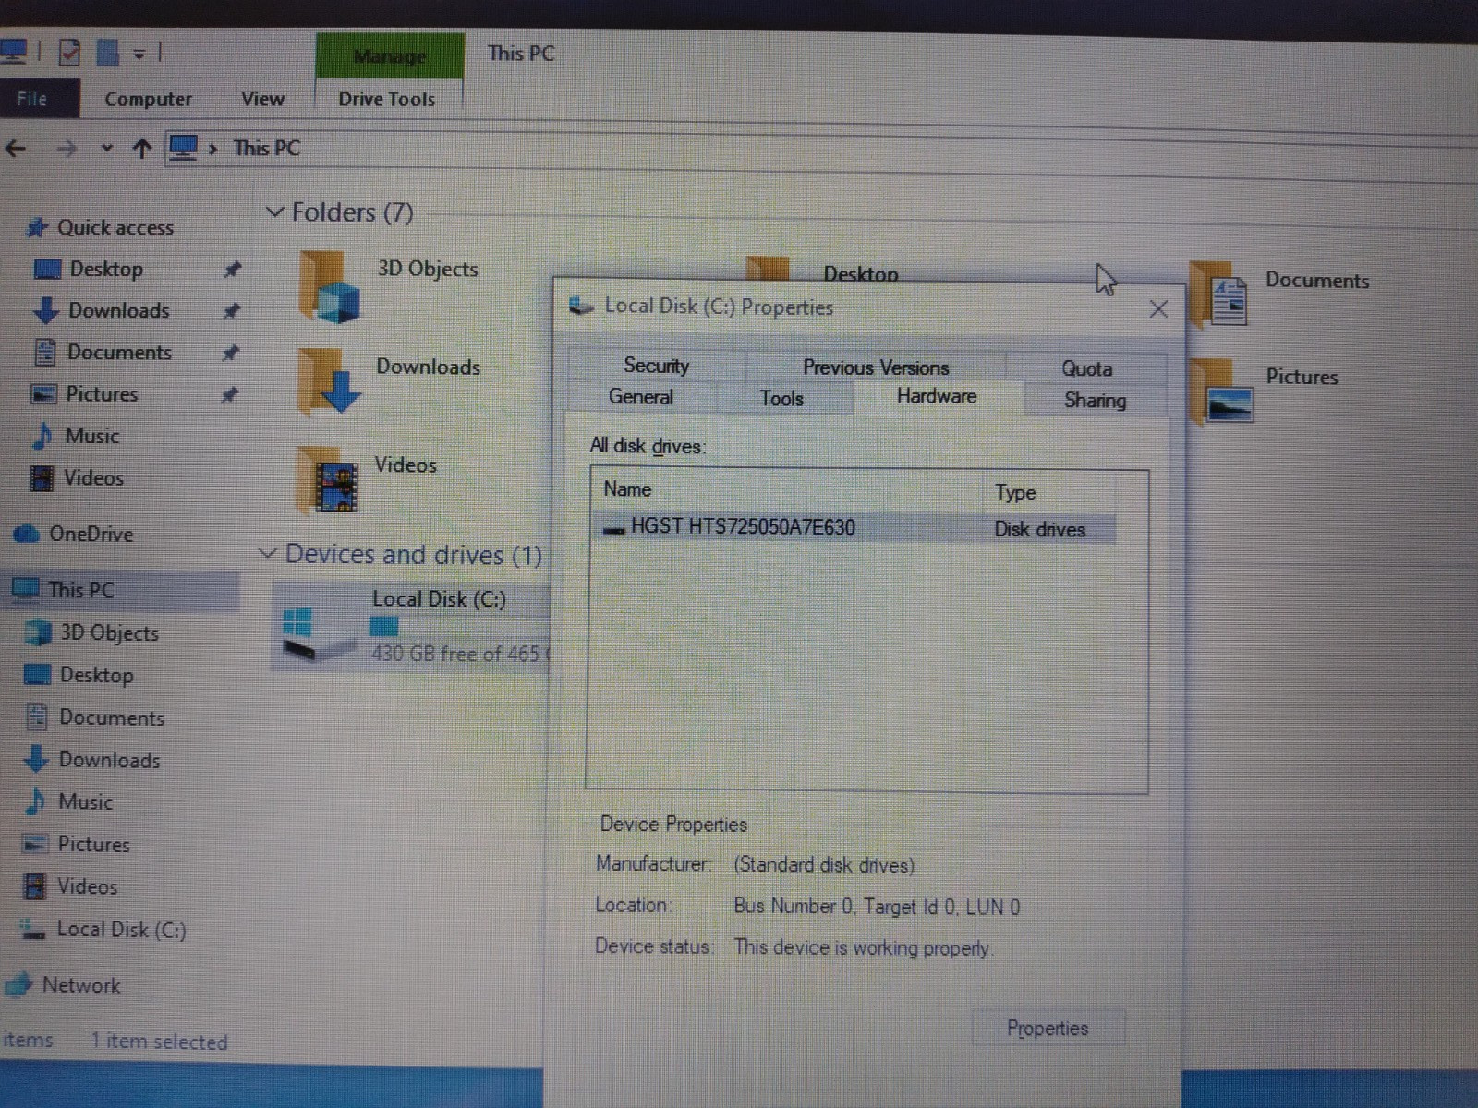
Task: Click the Up one level arrow
Action: click(141, 148)
